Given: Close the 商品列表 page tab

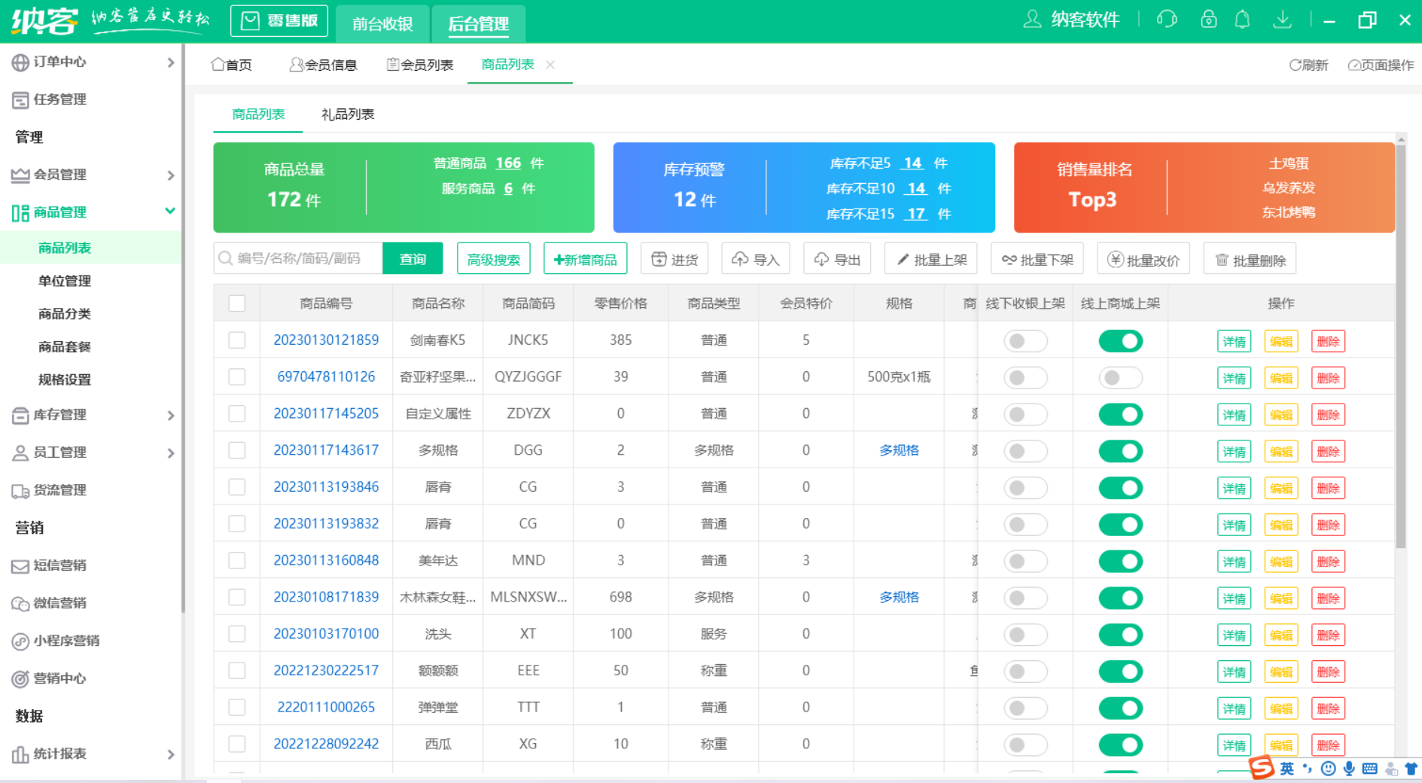Looking at the screenshot, I should click(550, 65).
